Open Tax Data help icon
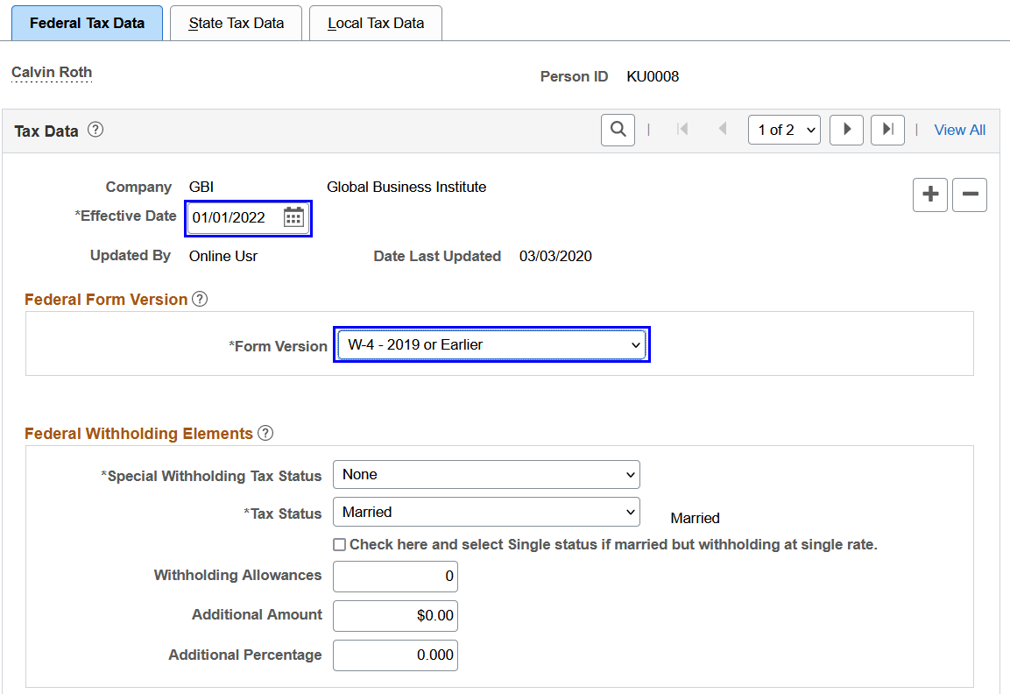The image size is (1010, 694). coord(95,130)
